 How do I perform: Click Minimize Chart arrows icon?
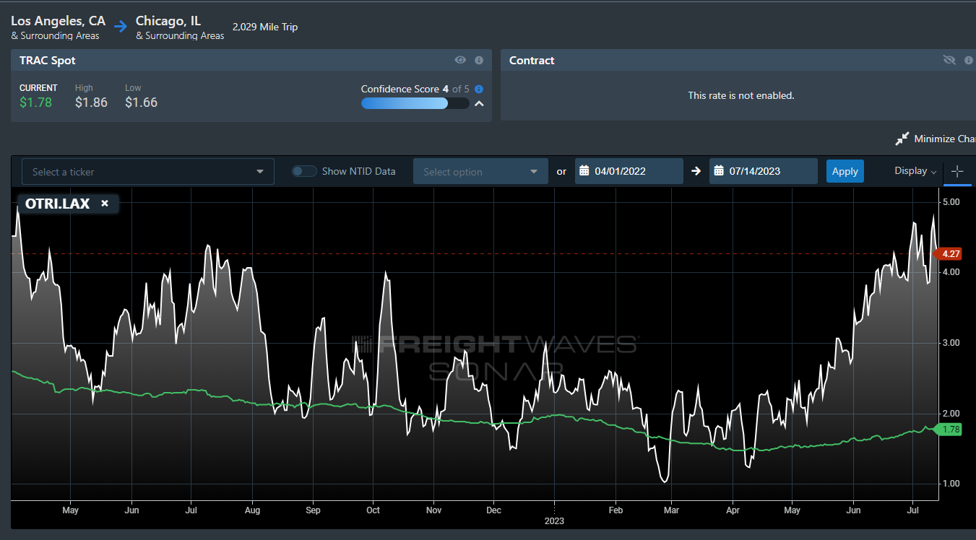point(902,139)
